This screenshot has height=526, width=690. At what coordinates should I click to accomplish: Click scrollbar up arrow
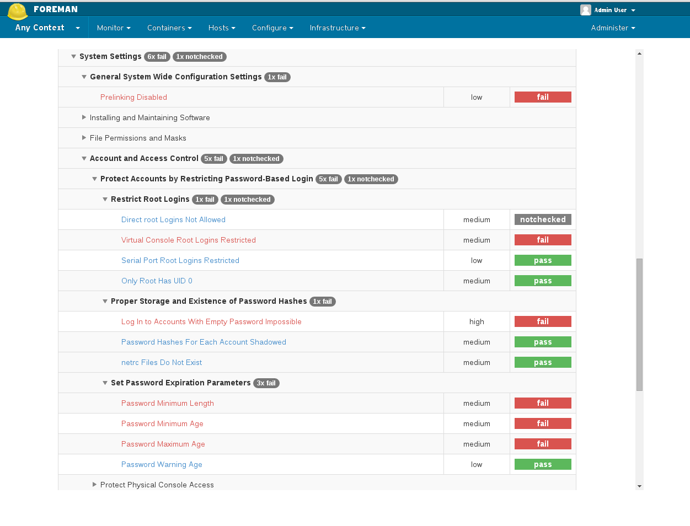point(639,53)
